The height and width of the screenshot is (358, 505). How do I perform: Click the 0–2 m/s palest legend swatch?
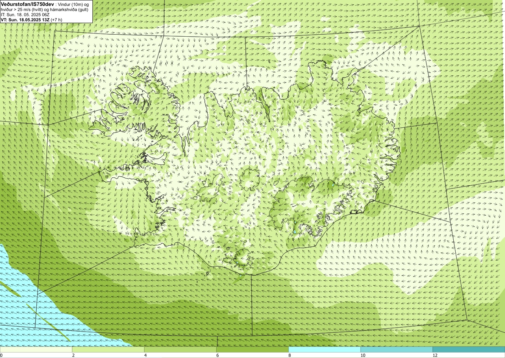pyautogui.click(x=36, y=349)
